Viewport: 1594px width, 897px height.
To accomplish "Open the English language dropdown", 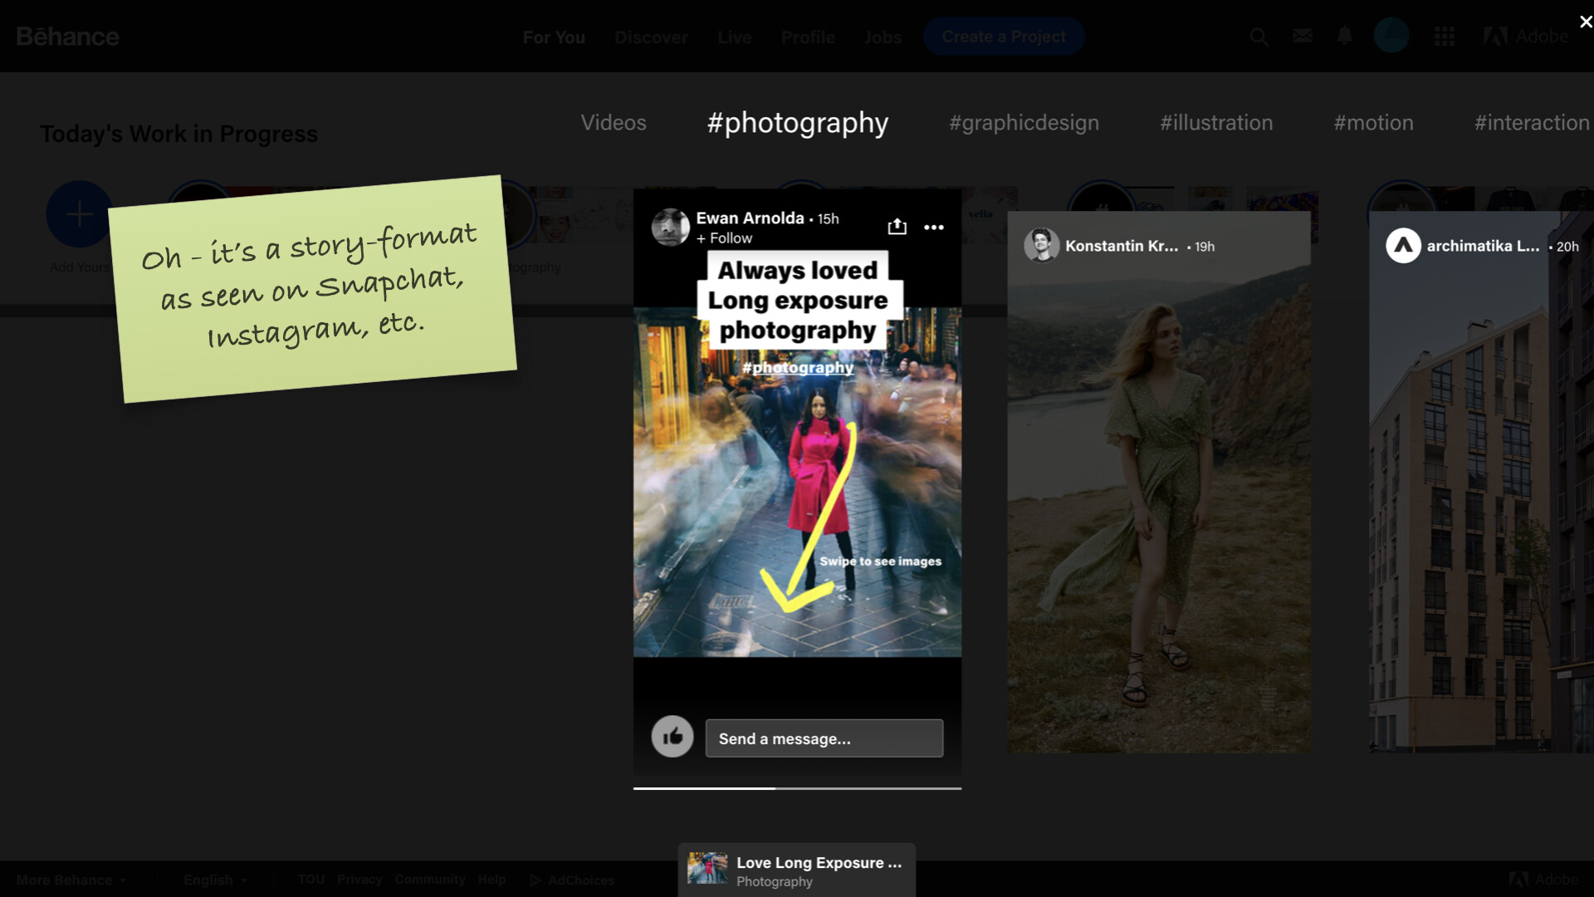I will tap(215, 880).
